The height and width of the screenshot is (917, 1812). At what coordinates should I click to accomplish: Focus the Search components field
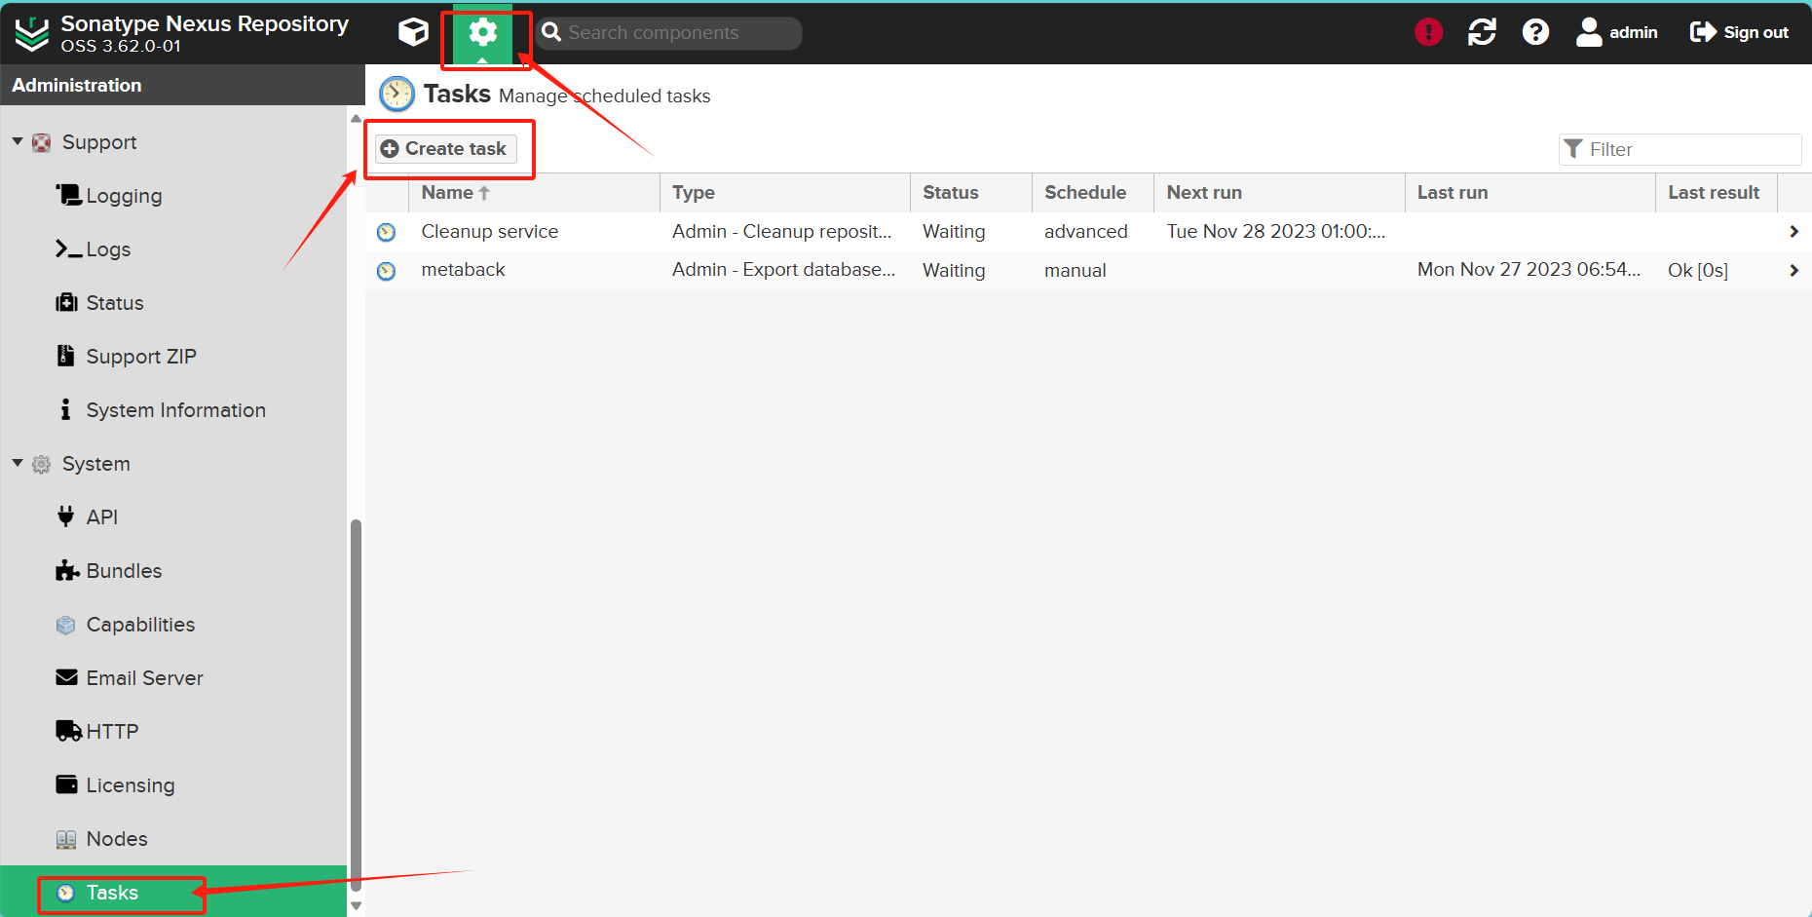pos(668,32)
